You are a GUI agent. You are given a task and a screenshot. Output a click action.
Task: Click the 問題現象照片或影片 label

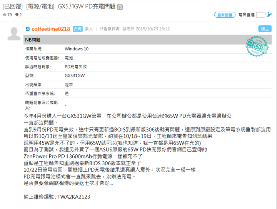click(42, 105)
